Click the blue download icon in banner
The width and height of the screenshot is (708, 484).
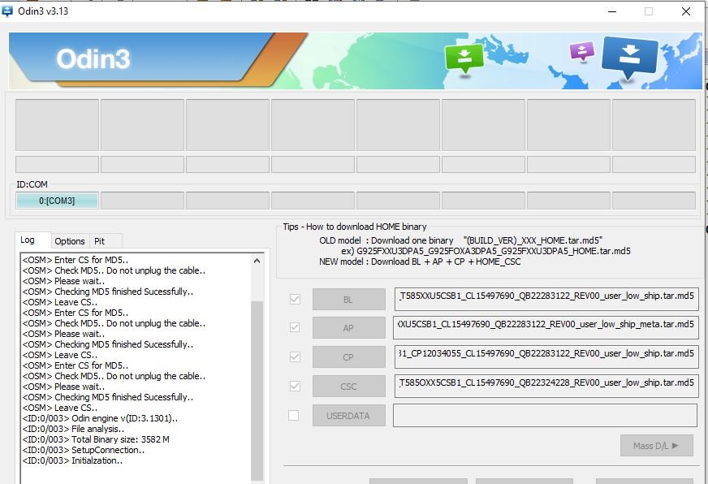[x=630, y=58]
